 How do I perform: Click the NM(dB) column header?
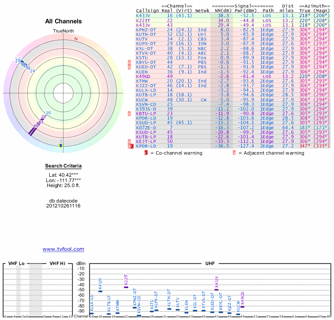tap(220, 10)
